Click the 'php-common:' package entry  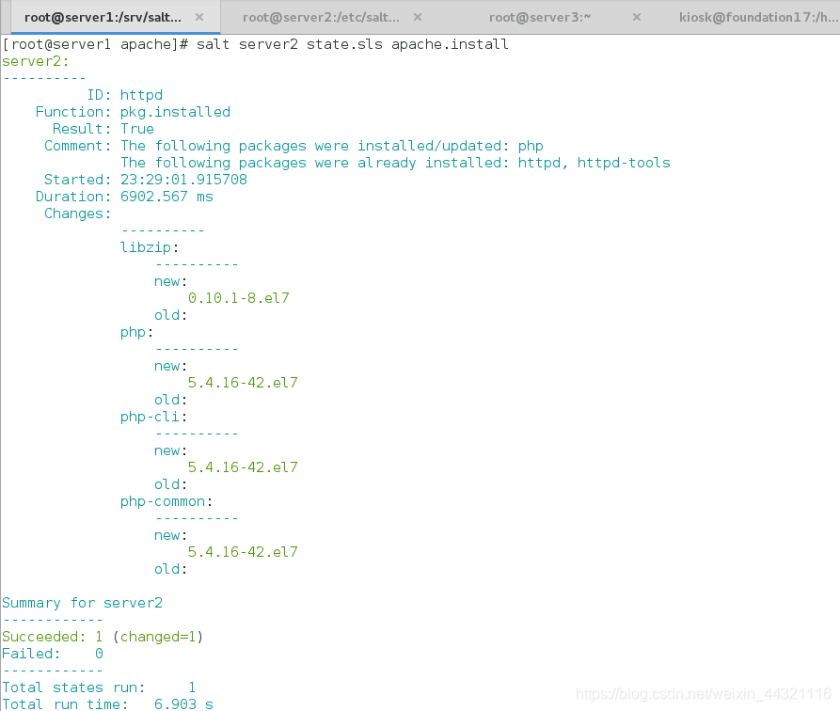[x=166, y=501]
